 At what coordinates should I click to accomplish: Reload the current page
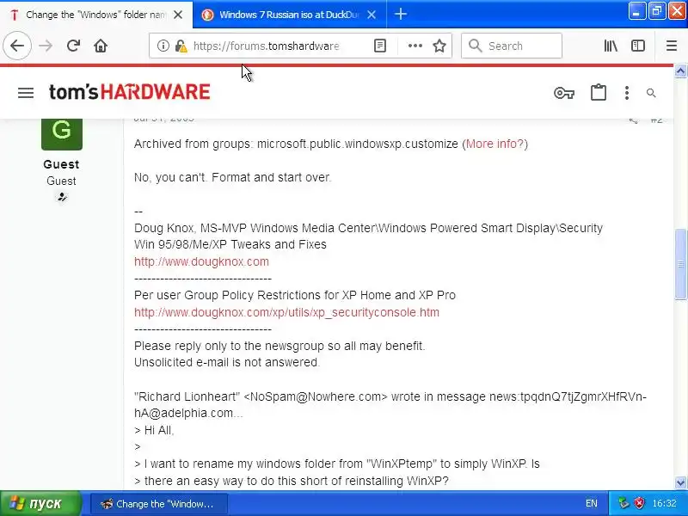(x=73, y=46)
